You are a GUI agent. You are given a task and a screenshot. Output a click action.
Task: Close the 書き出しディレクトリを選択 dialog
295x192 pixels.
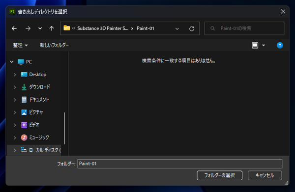click(283, 11)
